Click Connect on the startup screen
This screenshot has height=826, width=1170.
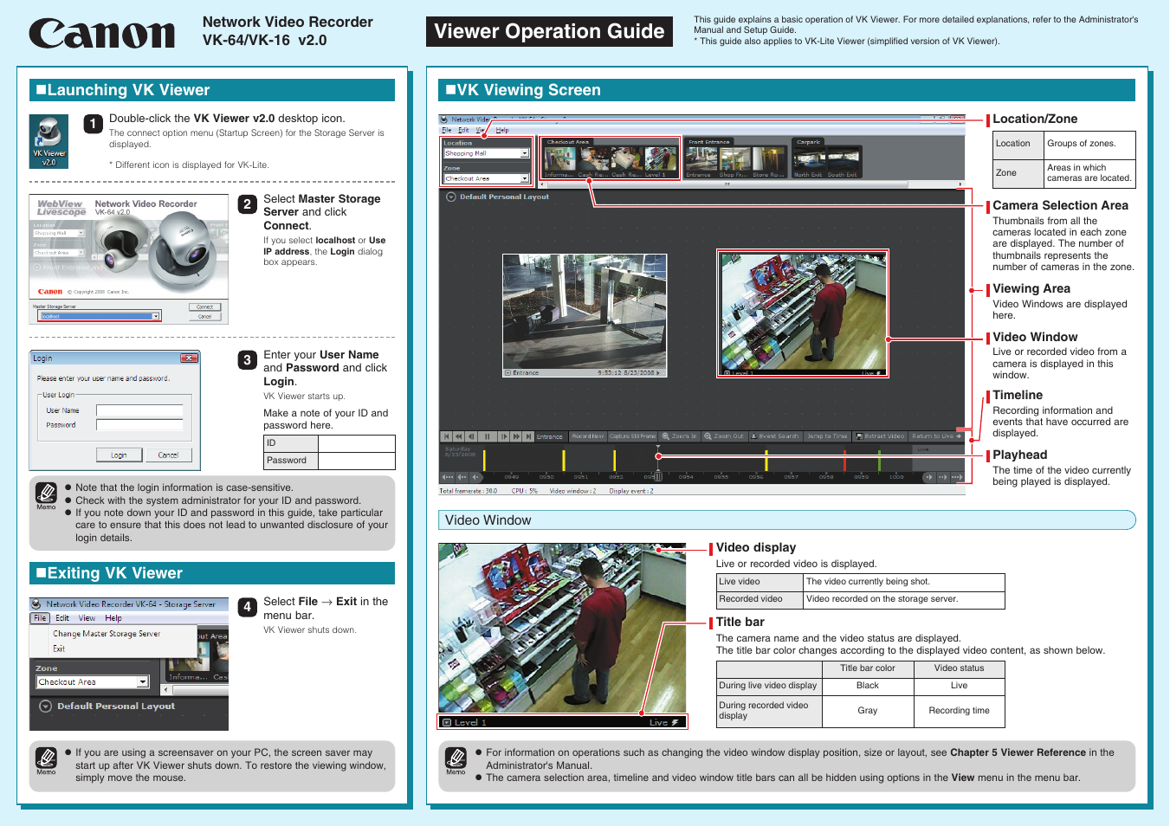click(x=204, y=307)
